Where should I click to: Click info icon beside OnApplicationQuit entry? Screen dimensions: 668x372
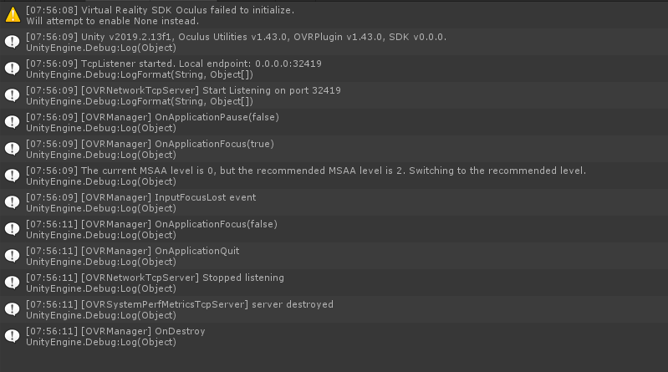point(12,256)
